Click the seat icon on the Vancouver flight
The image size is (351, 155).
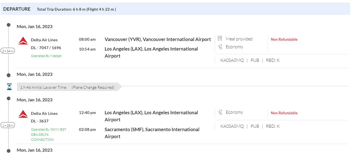point(220,47)
